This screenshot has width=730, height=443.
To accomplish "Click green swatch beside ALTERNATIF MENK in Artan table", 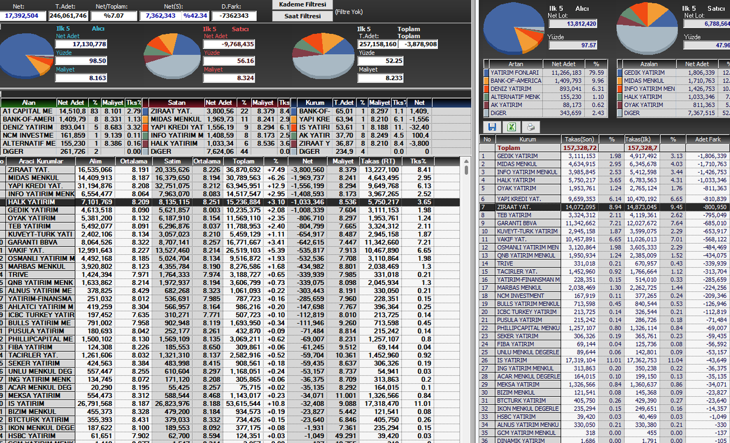I will [486, 97].
